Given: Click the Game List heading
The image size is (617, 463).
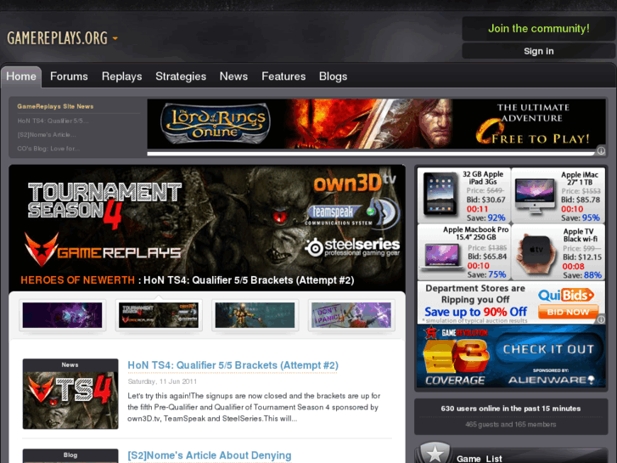Looking at the screenshot, I should tap(480, 459).
